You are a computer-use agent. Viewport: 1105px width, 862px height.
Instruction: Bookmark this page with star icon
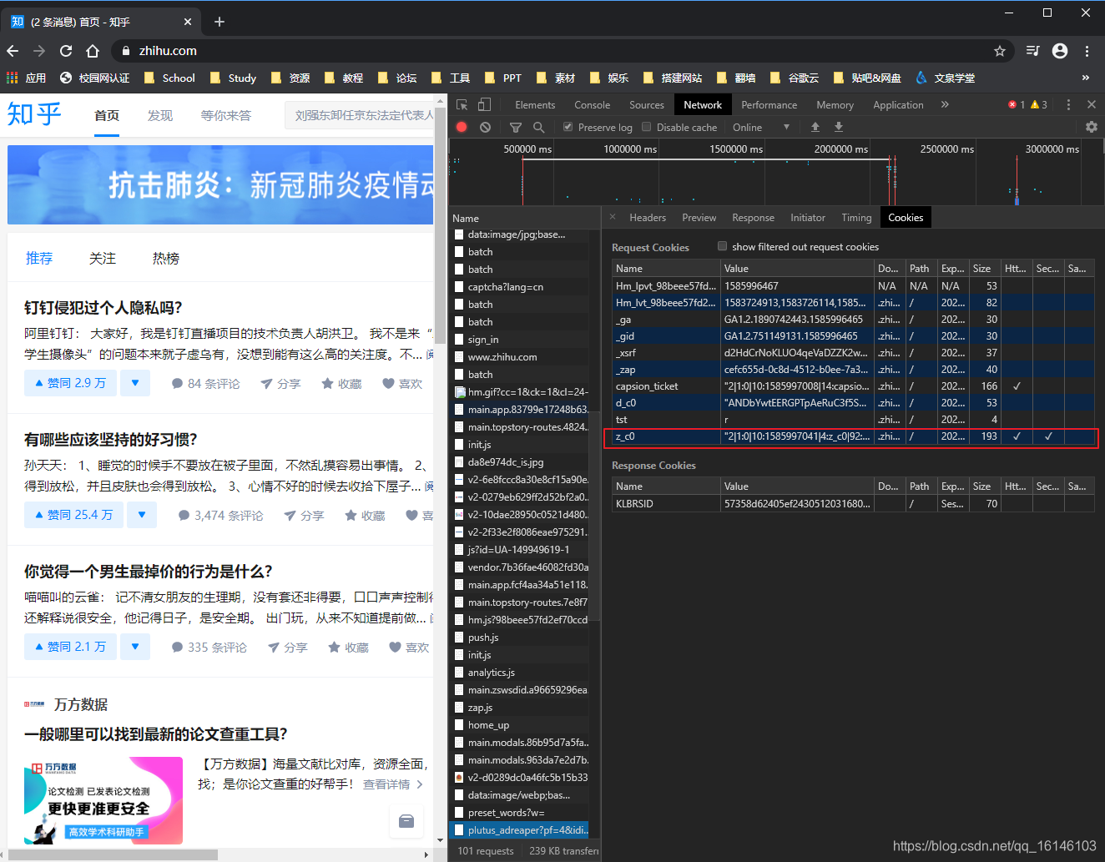(x=1000, y=51)
